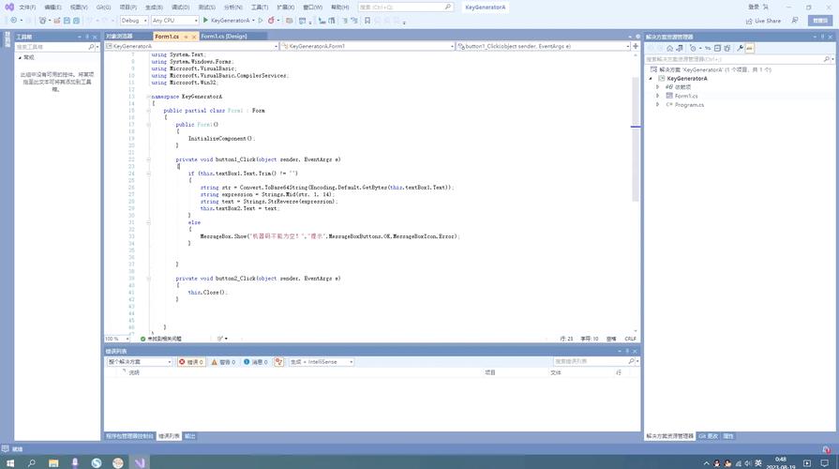This screenshot has height=469, width=839.
Task: Open the whole-solution scope dropdown in Error List
Action: click(139, 362)
